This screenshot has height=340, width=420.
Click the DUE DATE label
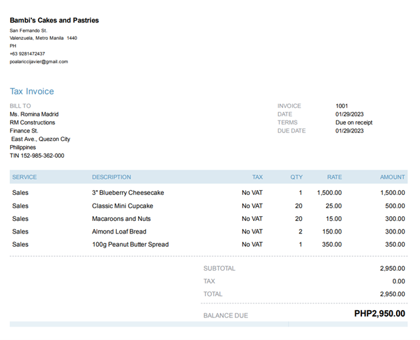click(291, 130)
